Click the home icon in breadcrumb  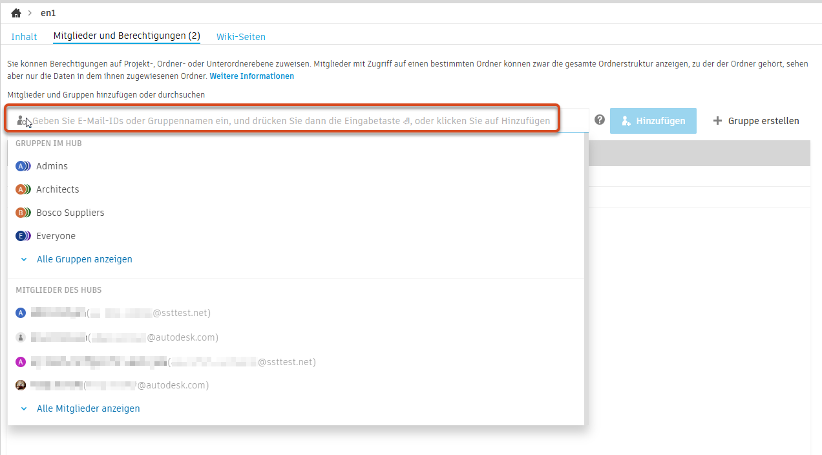point(16,13)
